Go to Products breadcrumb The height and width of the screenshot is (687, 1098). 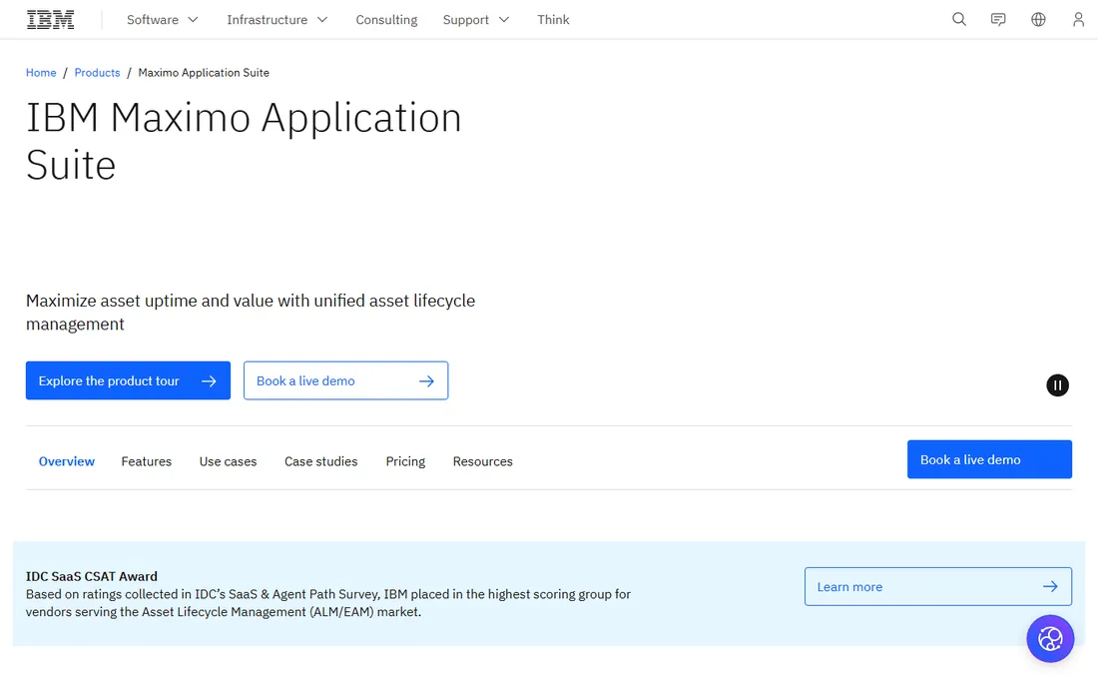[x=98, y=73]
